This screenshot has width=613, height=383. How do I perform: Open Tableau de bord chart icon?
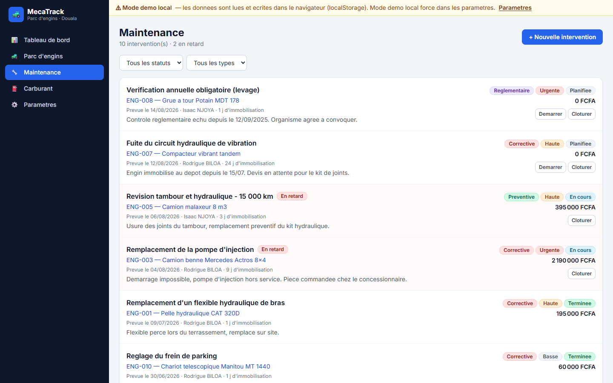pos(14,40)
